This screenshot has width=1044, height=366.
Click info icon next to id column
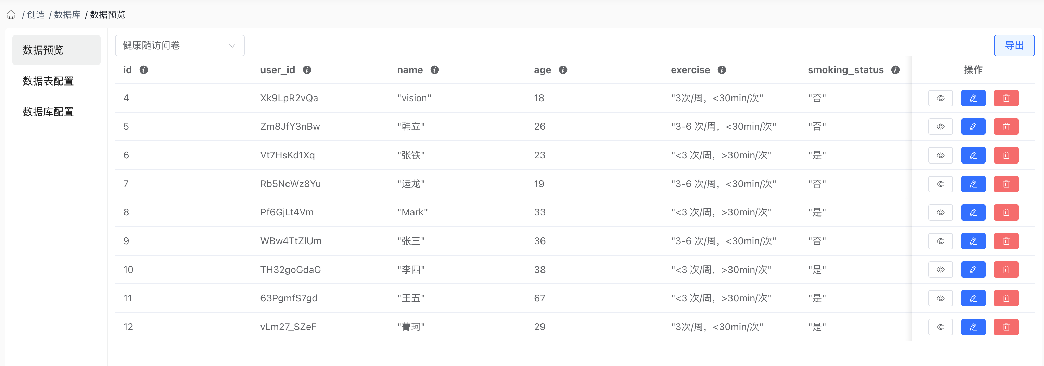click(x=144, y=70)
